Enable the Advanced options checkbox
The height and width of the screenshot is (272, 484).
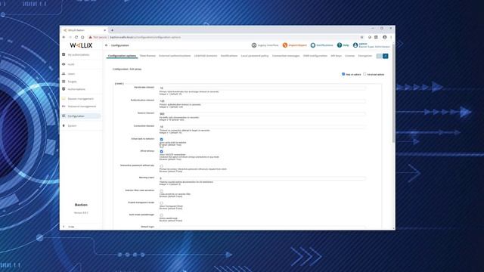click(365, 74)
